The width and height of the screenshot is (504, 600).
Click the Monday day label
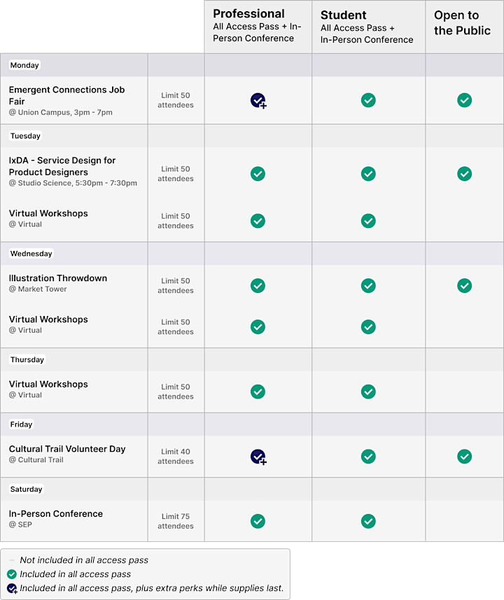24,65
